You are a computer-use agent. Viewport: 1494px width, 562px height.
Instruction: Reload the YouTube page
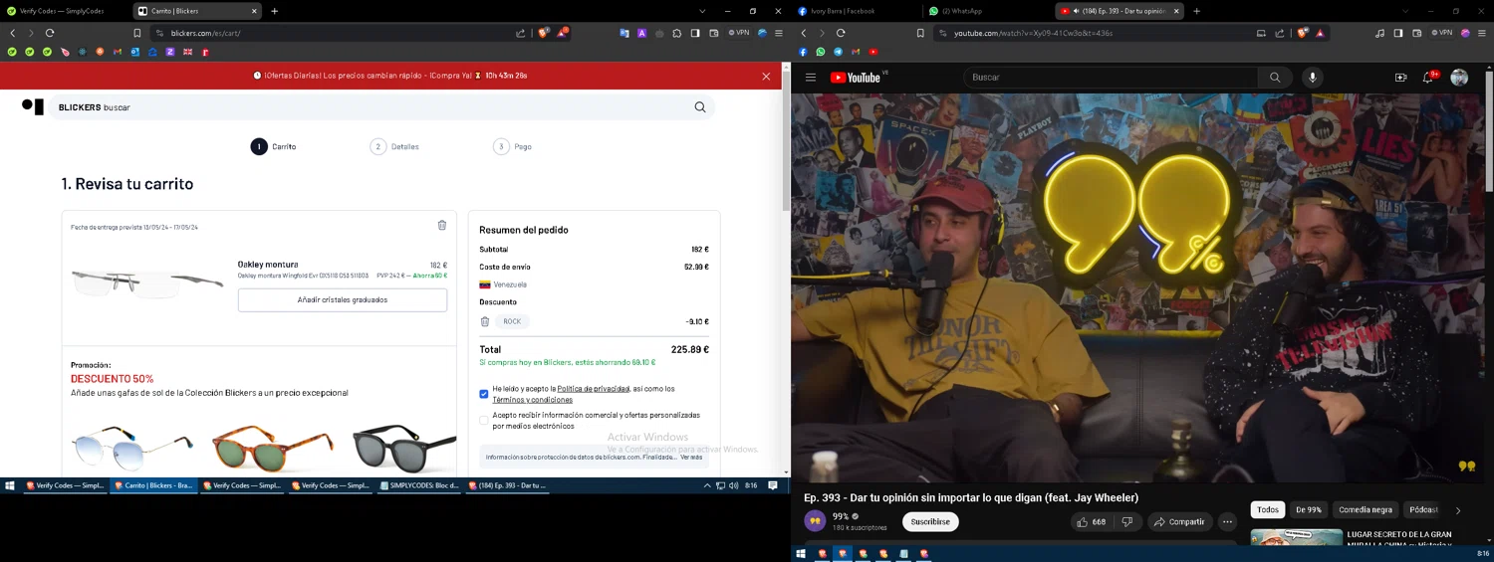point(841,33)
